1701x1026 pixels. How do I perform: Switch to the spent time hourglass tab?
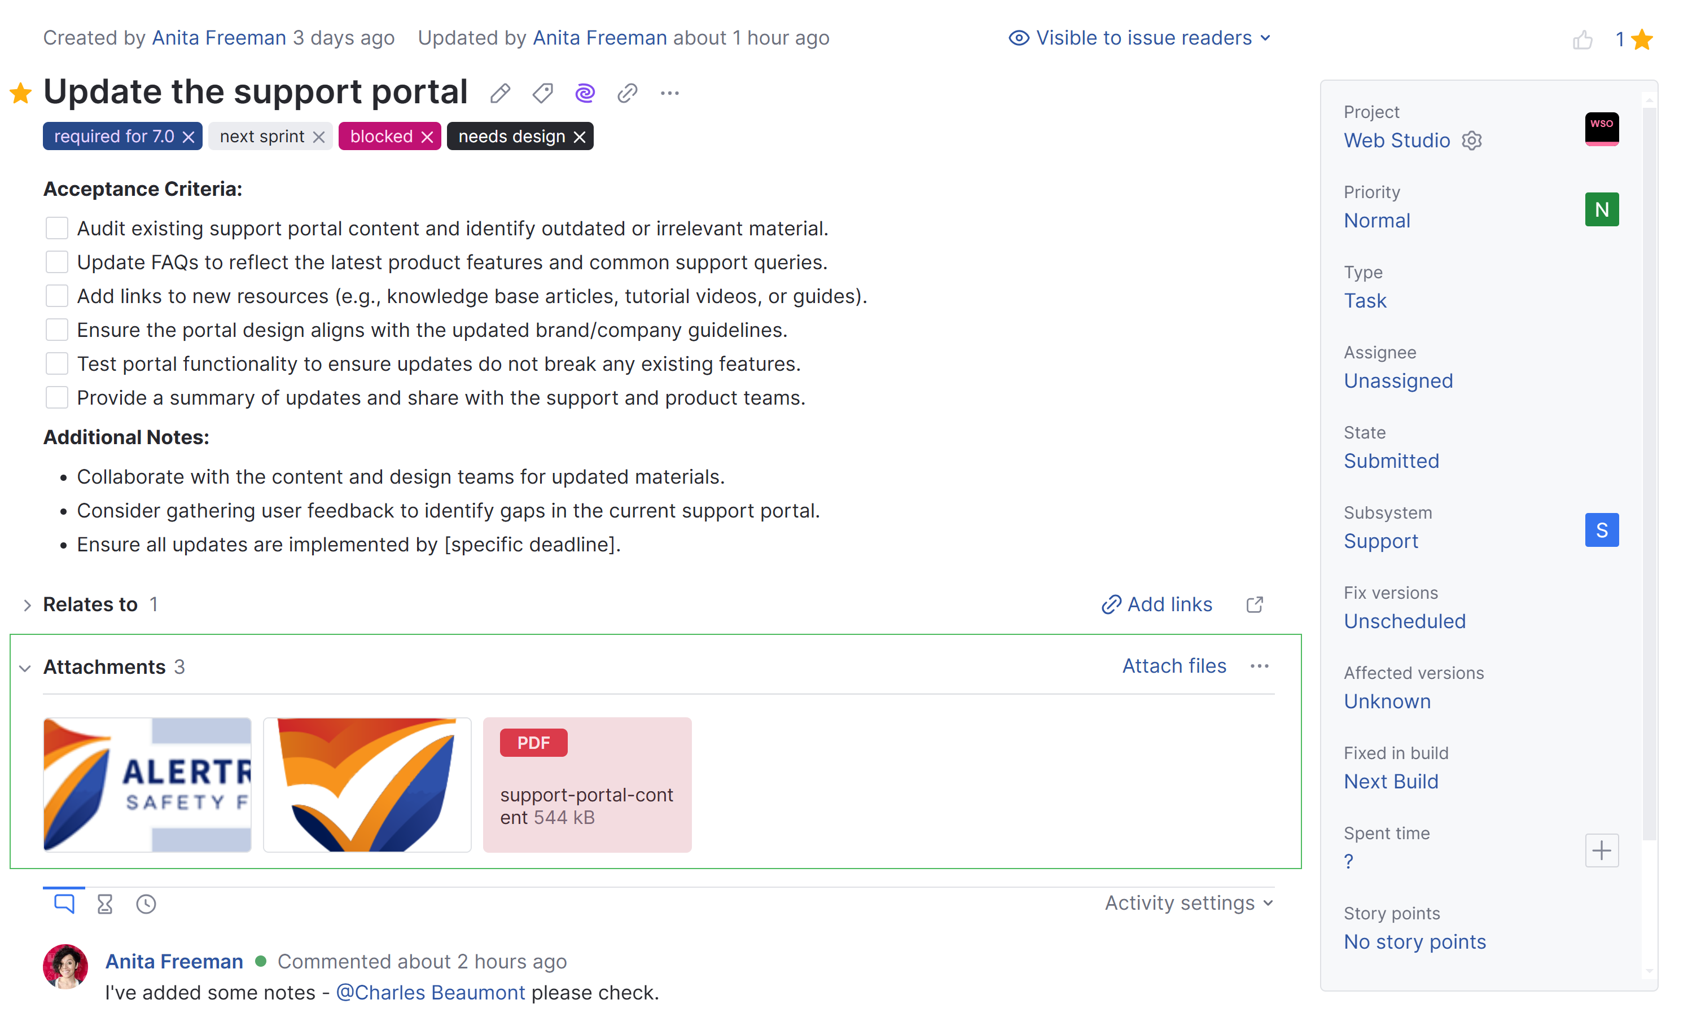(x=105, y=905)
